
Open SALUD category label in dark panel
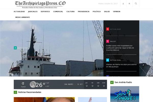113,41
